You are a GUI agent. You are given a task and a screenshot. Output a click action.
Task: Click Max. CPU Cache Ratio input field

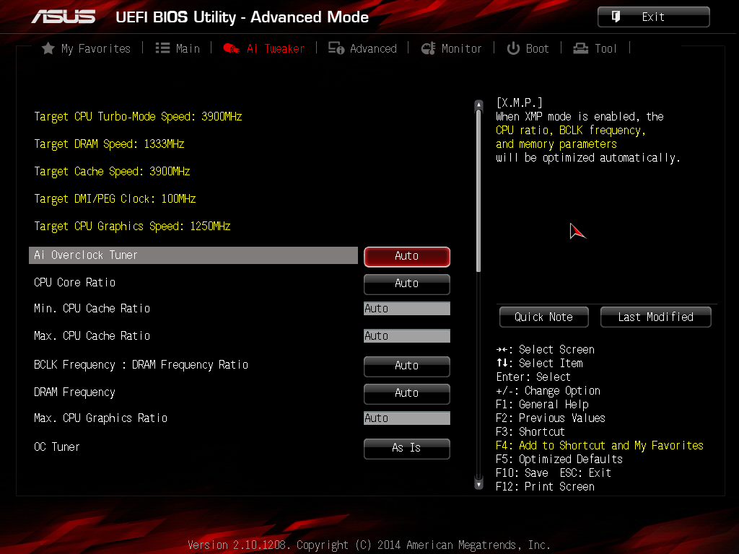[x=407, y=336]
